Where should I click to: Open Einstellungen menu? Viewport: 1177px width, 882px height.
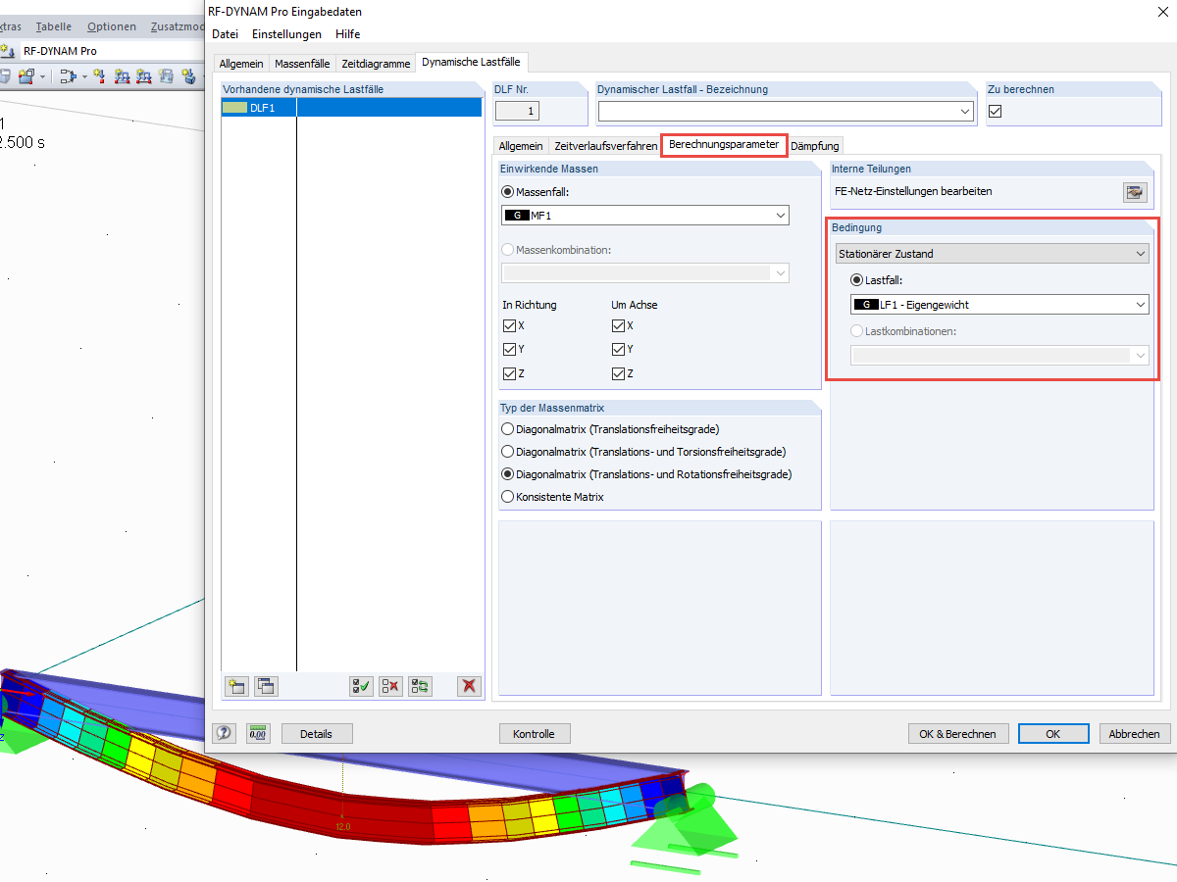(286, 34)
